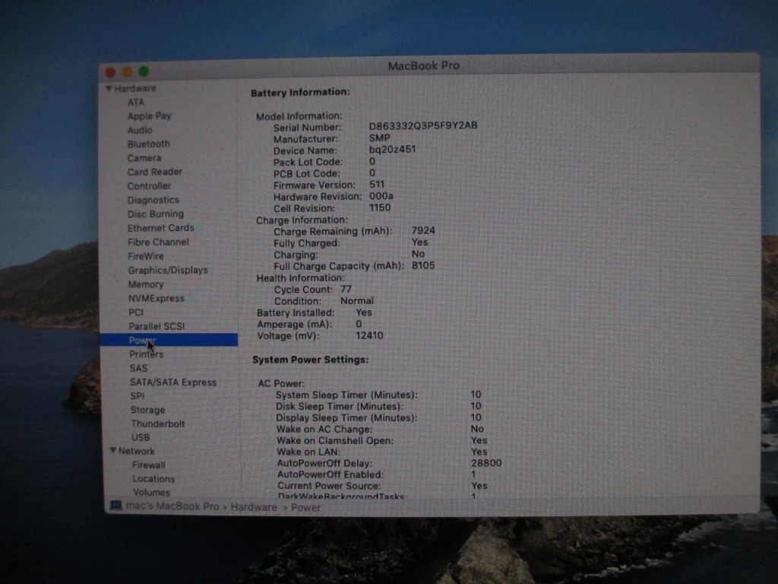This screenshot has width=778, height=584.
Task: Select Memory in the sidebar
Action: click(146, 284)
